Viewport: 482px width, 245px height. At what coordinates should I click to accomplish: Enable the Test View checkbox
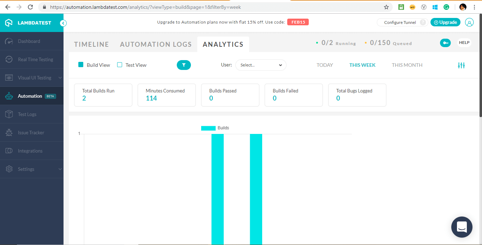[x=120, y=65]
